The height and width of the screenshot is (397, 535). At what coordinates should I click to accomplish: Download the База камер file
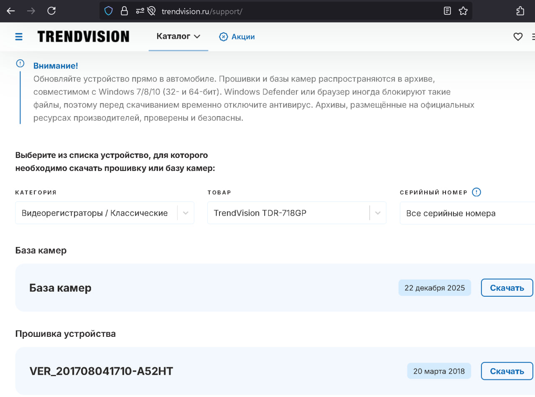[x=507, y=288]
